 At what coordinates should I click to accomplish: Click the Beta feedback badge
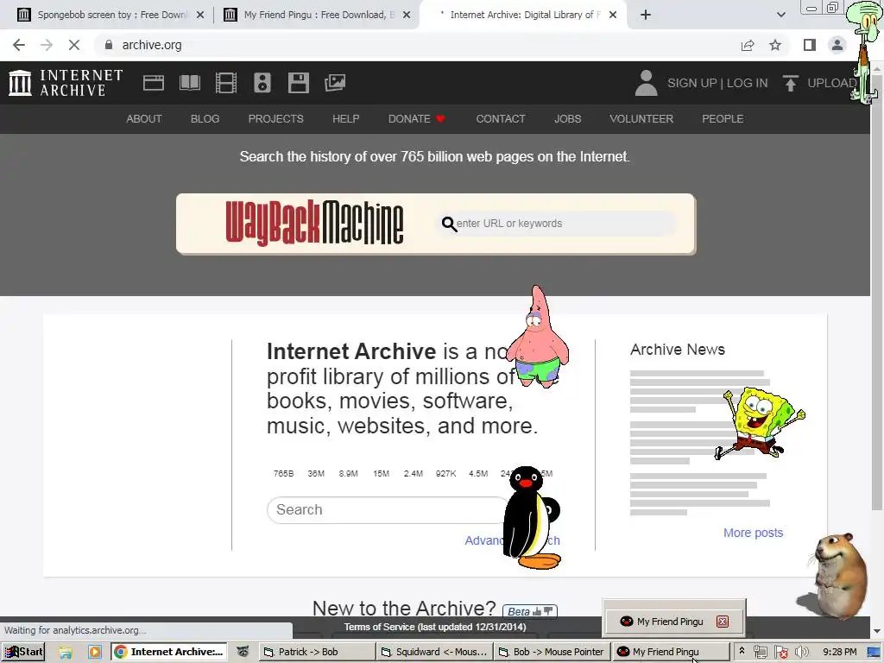point(529,611)
